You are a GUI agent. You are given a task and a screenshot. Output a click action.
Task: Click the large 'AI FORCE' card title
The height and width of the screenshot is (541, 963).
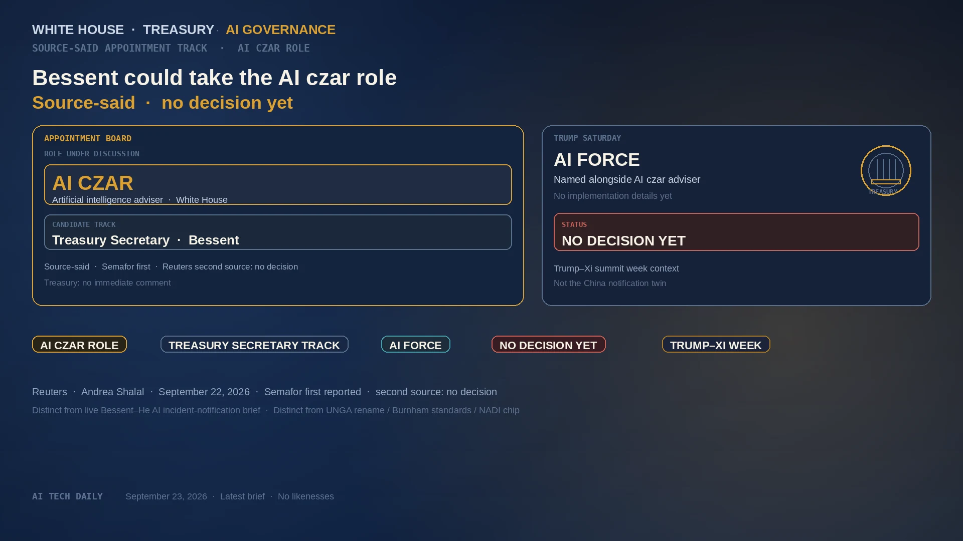(x=597, y=160)
